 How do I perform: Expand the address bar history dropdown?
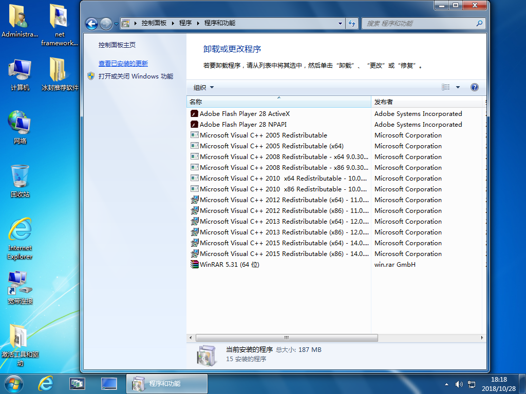(x=340, y=24)
